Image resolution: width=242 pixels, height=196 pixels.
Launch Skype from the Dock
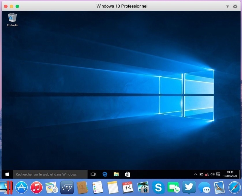coord(158,188)
